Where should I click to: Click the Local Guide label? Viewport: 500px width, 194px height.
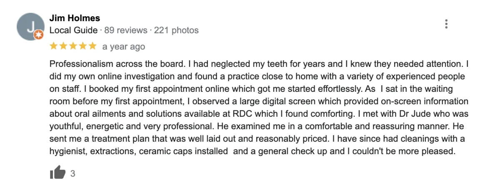(73, 30)
